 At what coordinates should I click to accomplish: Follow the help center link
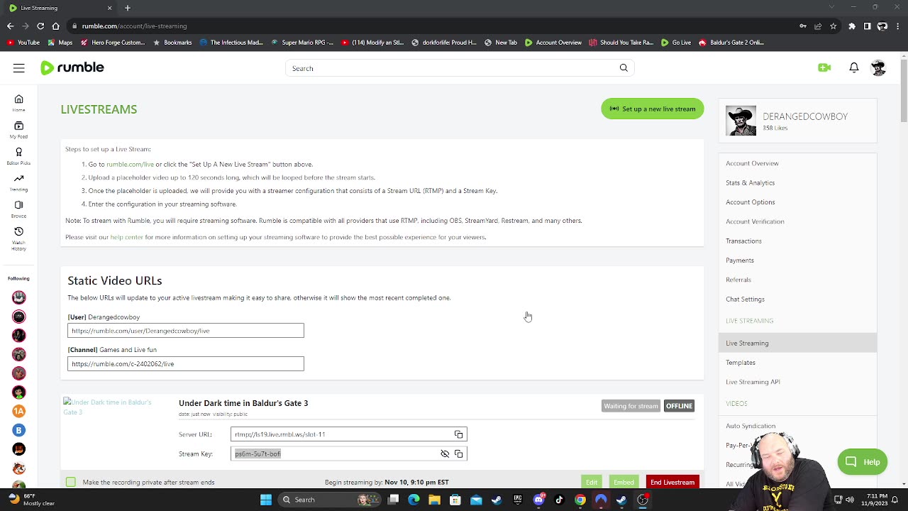[127, 237]
